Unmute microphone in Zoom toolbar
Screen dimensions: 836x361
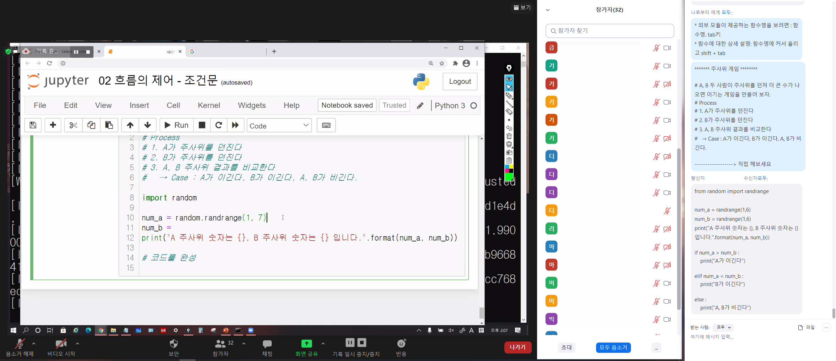tap(20, 344)
